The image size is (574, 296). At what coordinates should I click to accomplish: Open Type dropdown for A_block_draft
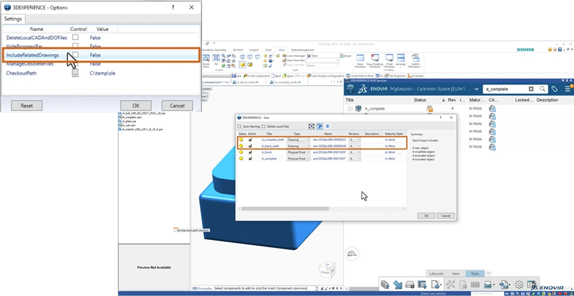(298, 146)
